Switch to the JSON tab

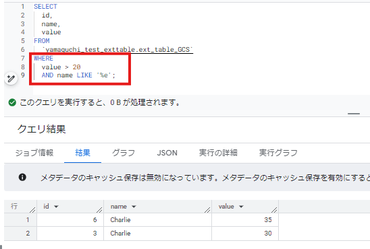click(167, 153)
